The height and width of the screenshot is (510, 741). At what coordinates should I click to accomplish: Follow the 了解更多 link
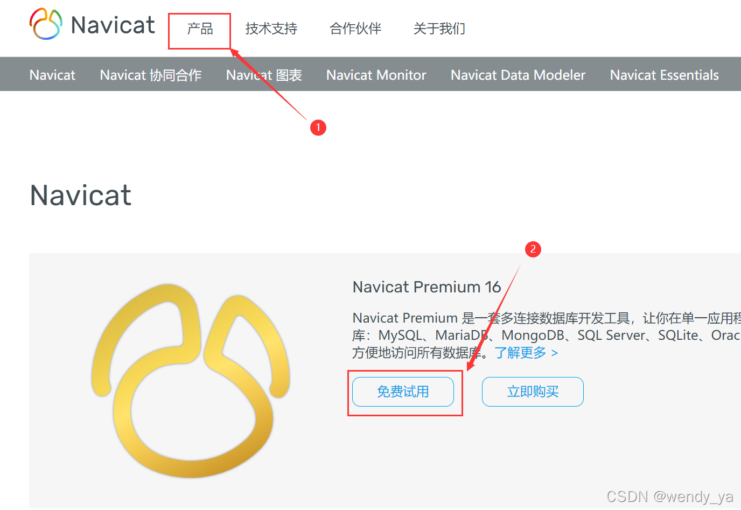(526, 353)
